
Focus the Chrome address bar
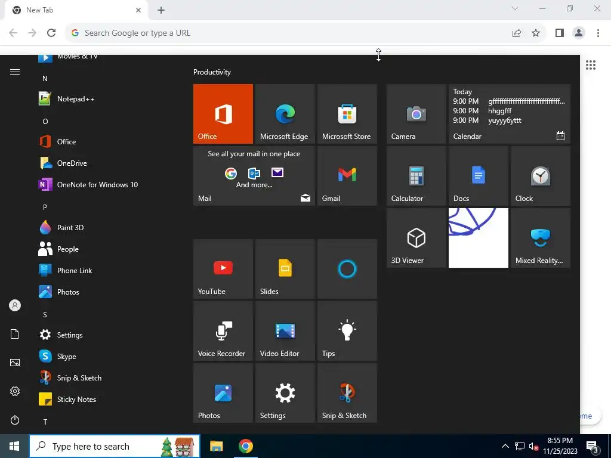coord(289,33)
